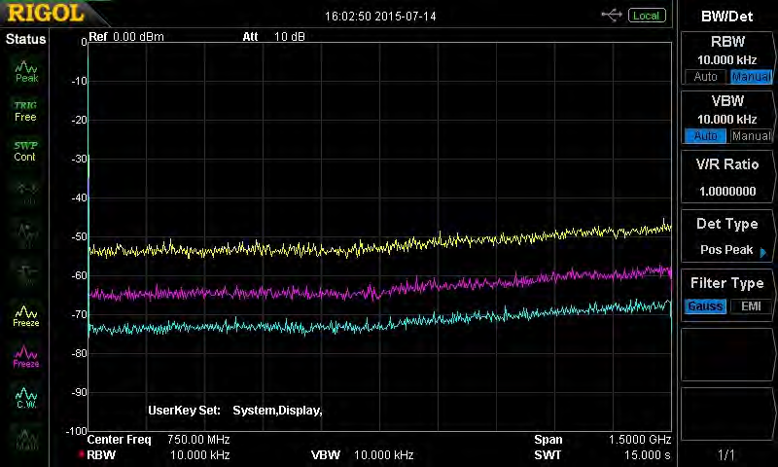This screenshot has width=778, height=467.
Task: Click the cyan trace C.W. icon
Action: click(x=26, y=398)
